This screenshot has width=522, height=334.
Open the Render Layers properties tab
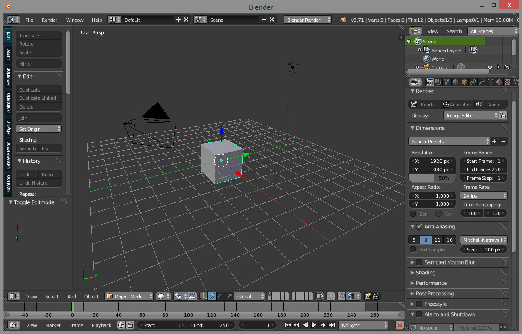[x=438, y=82]
